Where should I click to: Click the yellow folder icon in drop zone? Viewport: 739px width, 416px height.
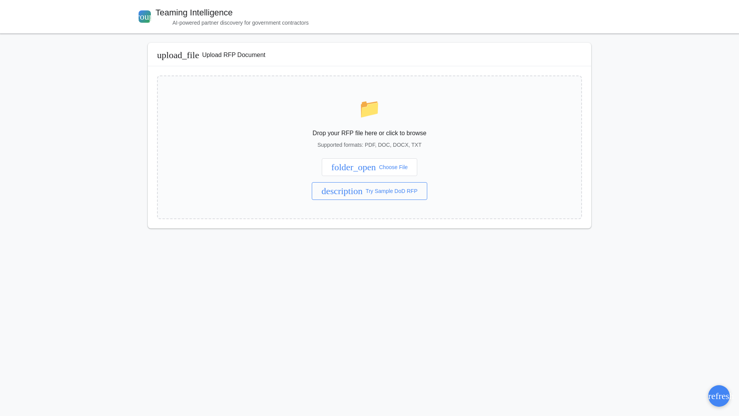(x=369, y=109)
